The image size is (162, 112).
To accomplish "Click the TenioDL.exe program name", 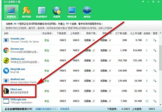I will [17, 39].
